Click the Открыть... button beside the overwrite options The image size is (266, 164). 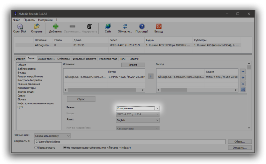(240, 148)
